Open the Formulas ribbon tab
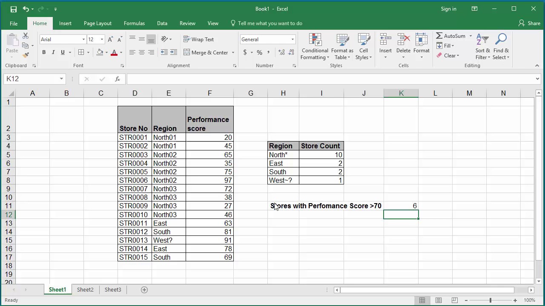 click(134, 23)
